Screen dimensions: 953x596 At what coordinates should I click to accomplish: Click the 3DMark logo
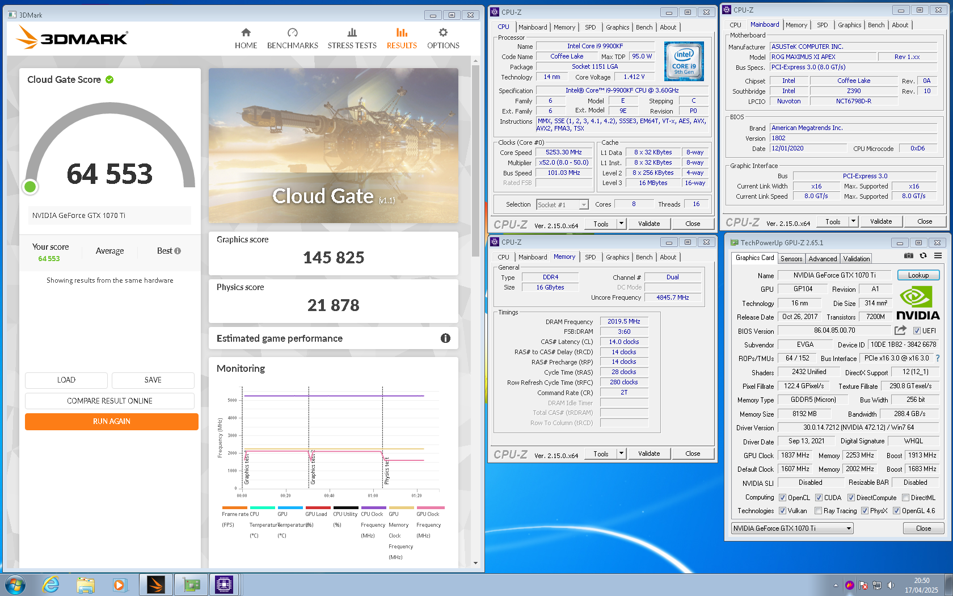pyautogui.click(x=72, y=37)
